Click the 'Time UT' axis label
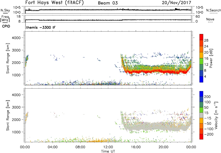The width and height of the screenshot is (221, 153). coord(108,151)
